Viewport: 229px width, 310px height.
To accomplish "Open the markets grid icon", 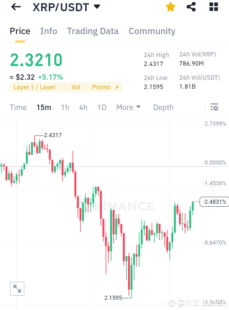I will (213, 6).
